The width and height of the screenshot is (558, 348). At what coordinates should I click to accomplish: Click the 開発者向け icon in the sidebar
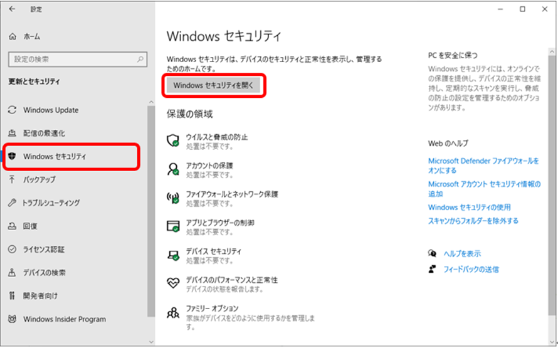pyautogui.click(x=13, y=296)
